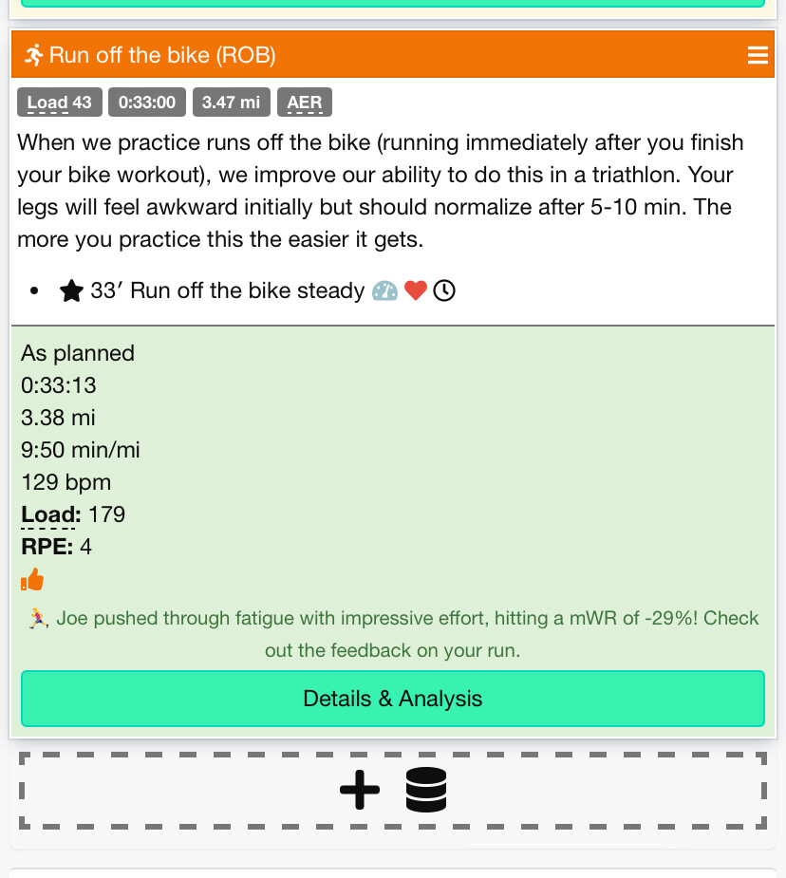Click the pace speedometer icon
Viewport: 786px width, 878px height.
384,291
